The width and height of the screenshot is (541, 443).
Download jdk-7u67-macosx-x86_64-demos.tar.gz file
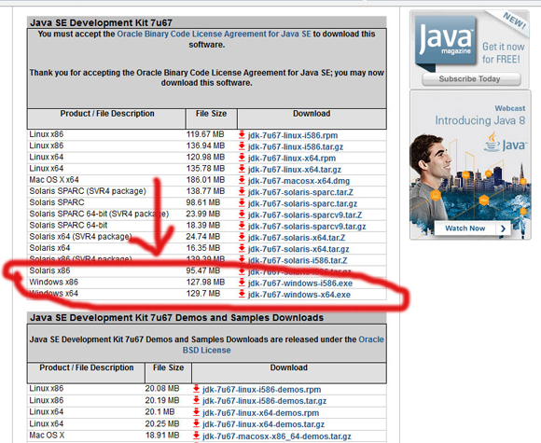pyautogui.click(x=277, y=436)
